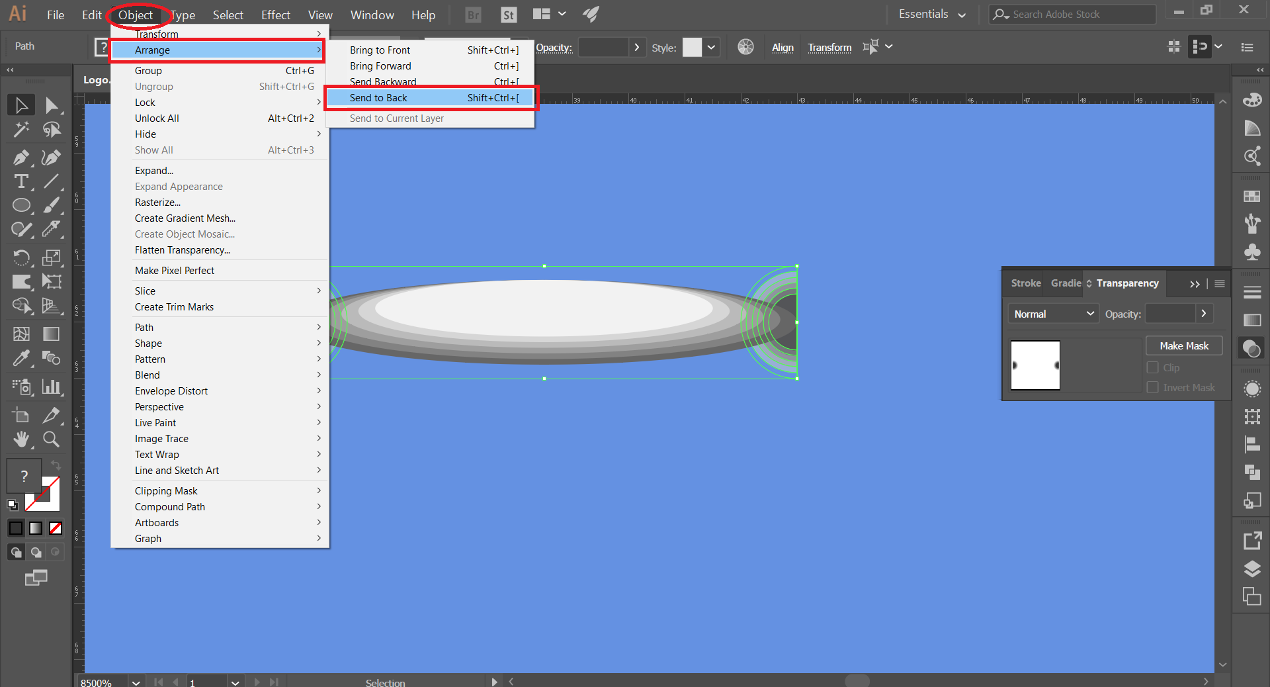Select the Magic Wand tool
This screenshot has width=1270, height=687.
click(21, 130)
